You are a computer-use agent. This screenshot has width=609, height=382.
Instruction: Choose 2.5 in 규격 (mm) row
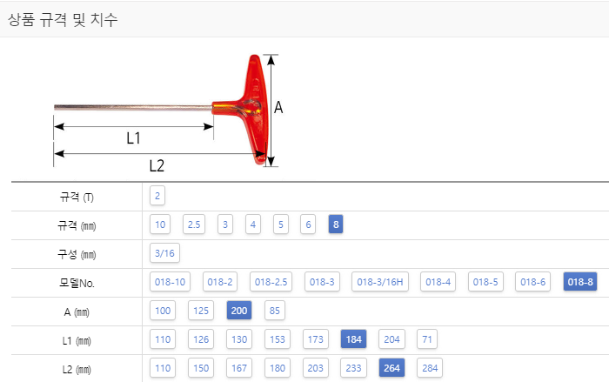click(x=194, y=225)
